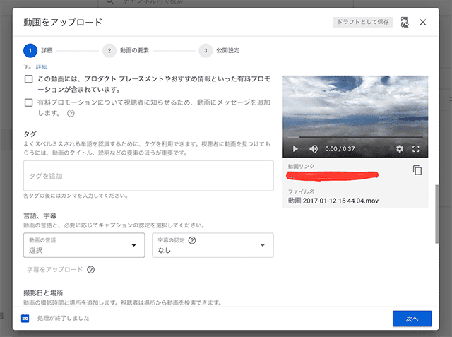Click the 0:00 / 0:37 time display
Screen dimensions: 452x337
[x=340, y=149]
